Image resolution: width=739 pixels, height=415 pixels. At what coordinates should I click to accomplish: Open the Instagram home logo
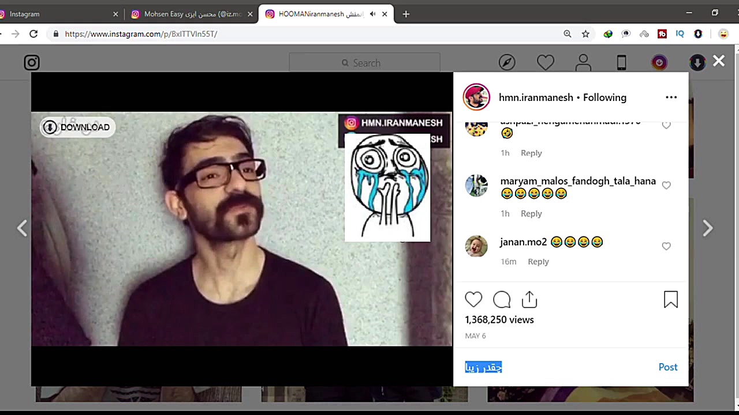pyautogui.click(x=32, y=62)
